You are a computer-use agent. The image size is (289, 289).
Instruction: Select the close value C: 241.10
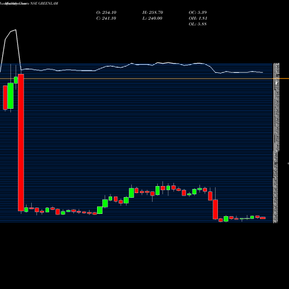click(106, 18)
